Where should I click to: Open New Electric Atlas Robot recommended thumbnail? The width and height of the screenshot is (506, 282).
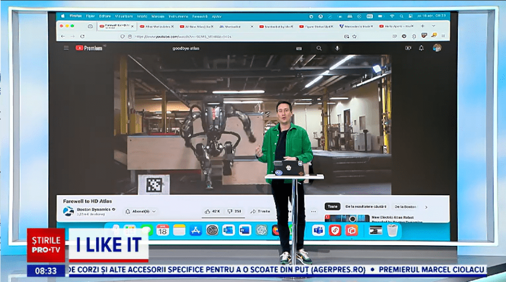(x=347, y=218)
